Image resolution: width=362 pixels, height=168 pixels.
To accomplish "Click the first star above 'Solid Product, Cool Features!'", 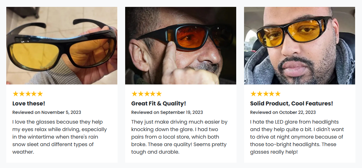I will pos(253,94).
